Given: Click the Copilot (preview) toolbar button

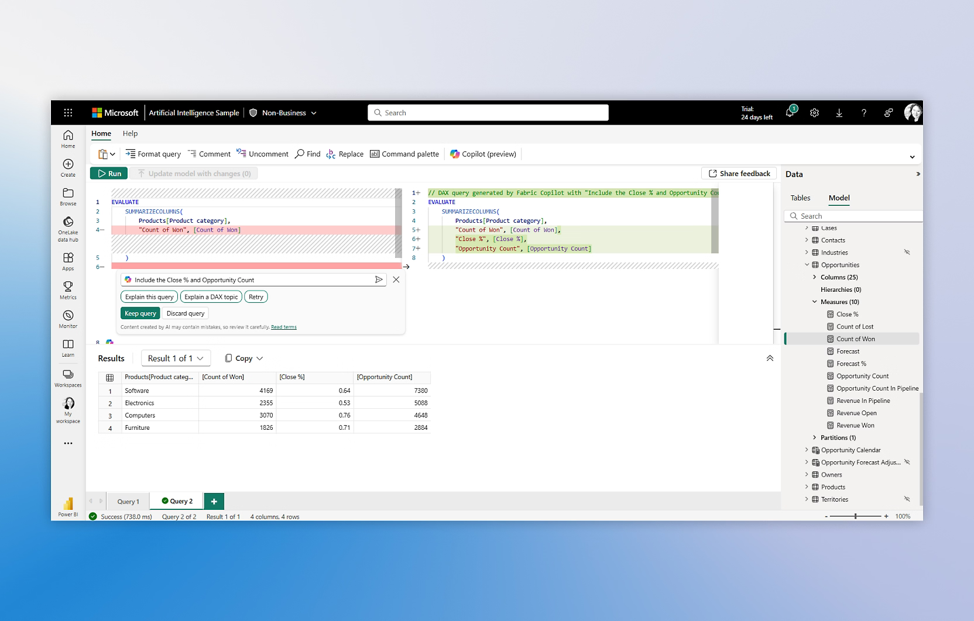Looking at the screenshot, I should [483, 154].
